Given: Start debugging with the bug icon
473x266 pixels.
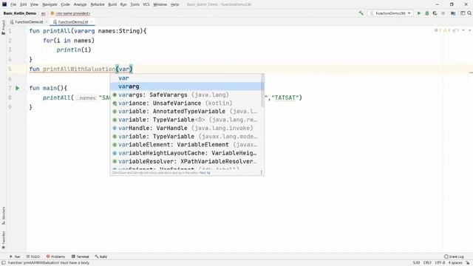Looking at the screenshot, I should click(x=427, y=13).
